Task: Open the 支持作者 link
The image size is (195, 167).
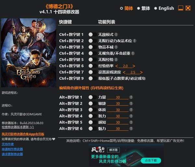Action: 7,144
